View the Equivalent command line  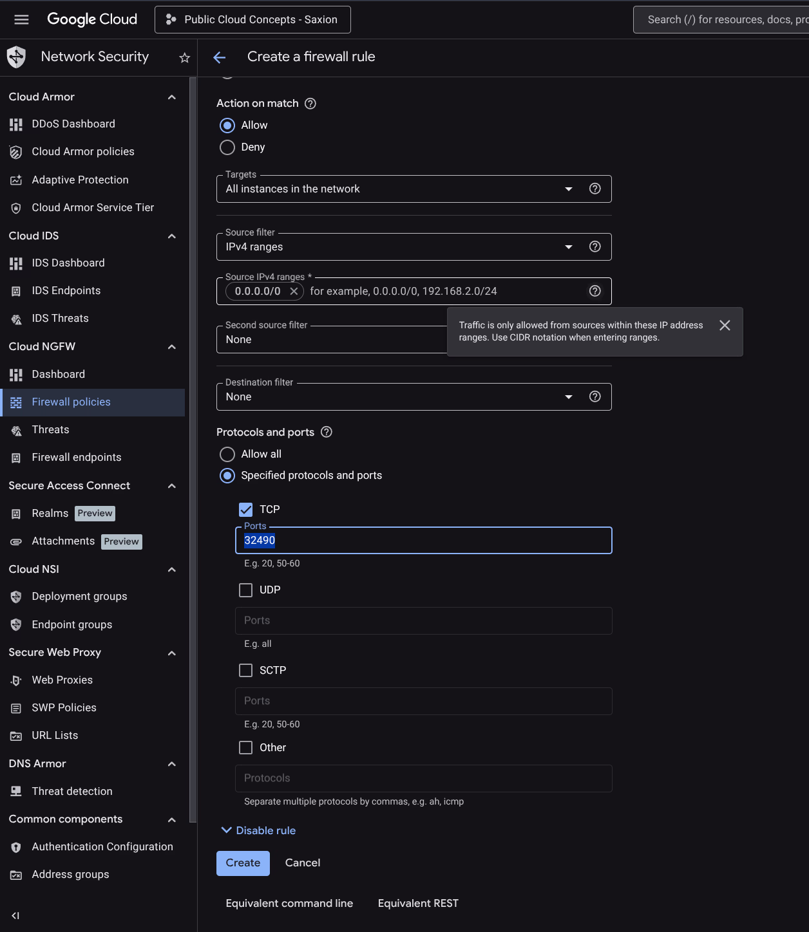[x=289, y=903]
